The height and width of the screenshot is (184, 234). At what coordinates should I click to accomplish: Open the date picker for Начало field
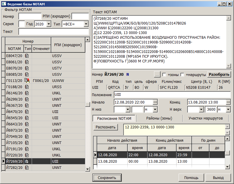tap(155, 102)
